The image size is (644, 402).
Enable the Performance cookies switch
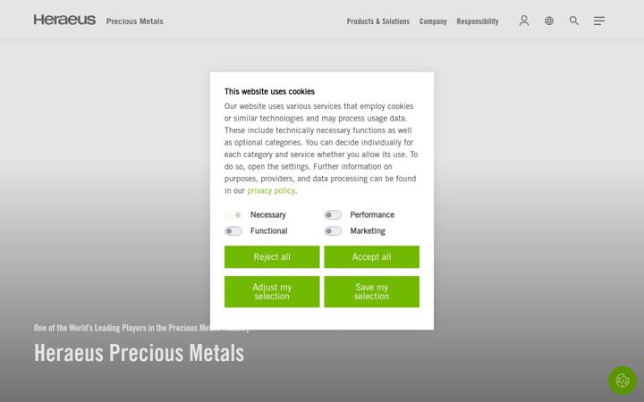333,215
